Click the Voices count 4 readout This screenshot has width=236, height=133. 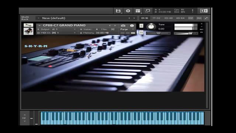(x=97, y=29)
